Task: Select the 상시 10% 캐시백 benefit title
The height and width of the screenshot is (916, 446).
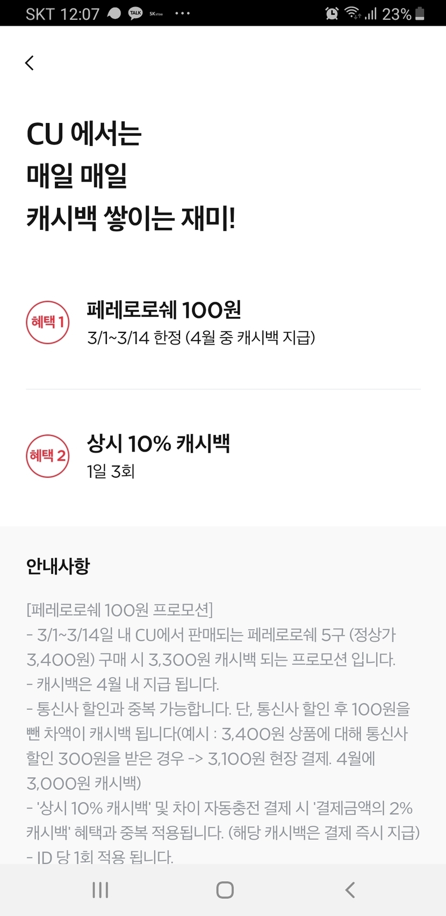Action: (x=159, y=444)
